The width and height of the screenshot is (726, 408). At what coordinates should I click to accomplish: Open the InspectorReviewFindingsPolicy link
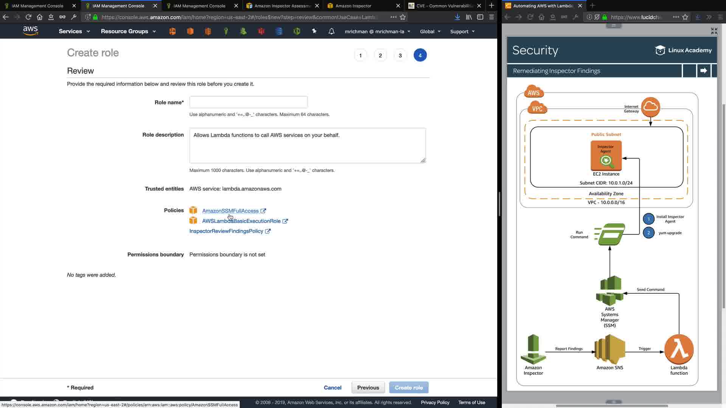tap(226, 231)
